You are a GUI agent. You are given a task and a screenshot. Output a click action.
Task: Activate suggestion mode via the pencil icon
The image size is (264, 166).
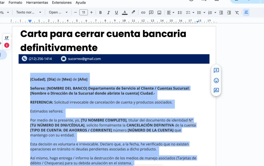[x=216, y=90]
